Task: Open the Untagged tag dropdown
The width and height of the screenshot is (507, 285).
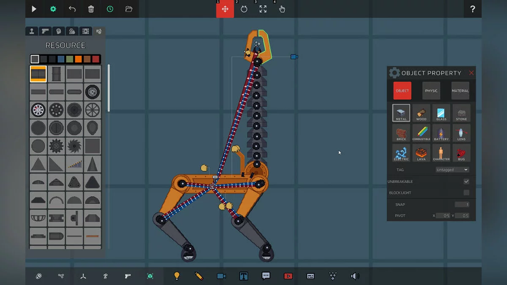Action: click(452, 169)
